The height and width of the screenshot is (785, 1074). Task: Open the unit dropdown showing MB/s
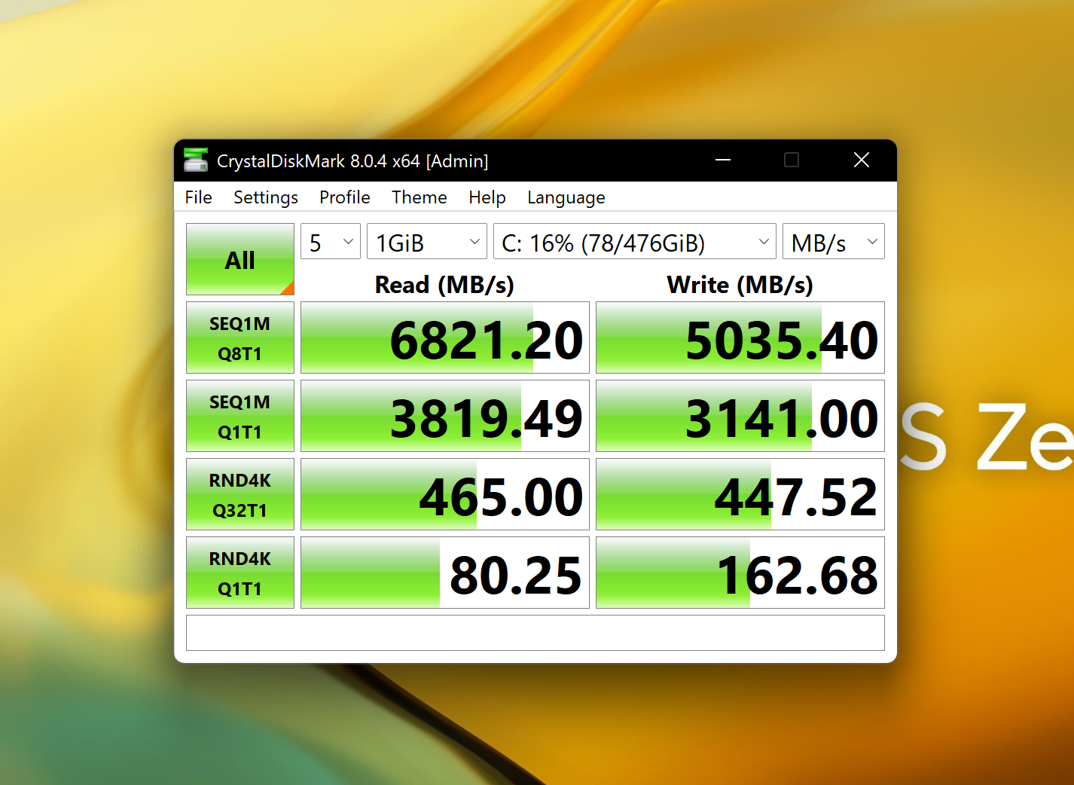pyautogui.click(x=834, y=242)
